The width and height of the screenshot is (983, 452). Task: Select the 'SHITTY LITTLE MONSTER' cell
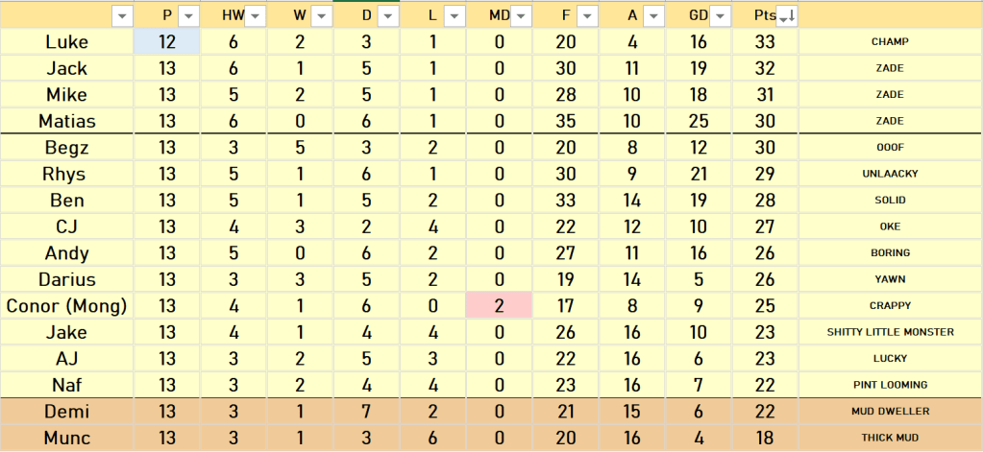pyautogui.click(x=890, y=332)
